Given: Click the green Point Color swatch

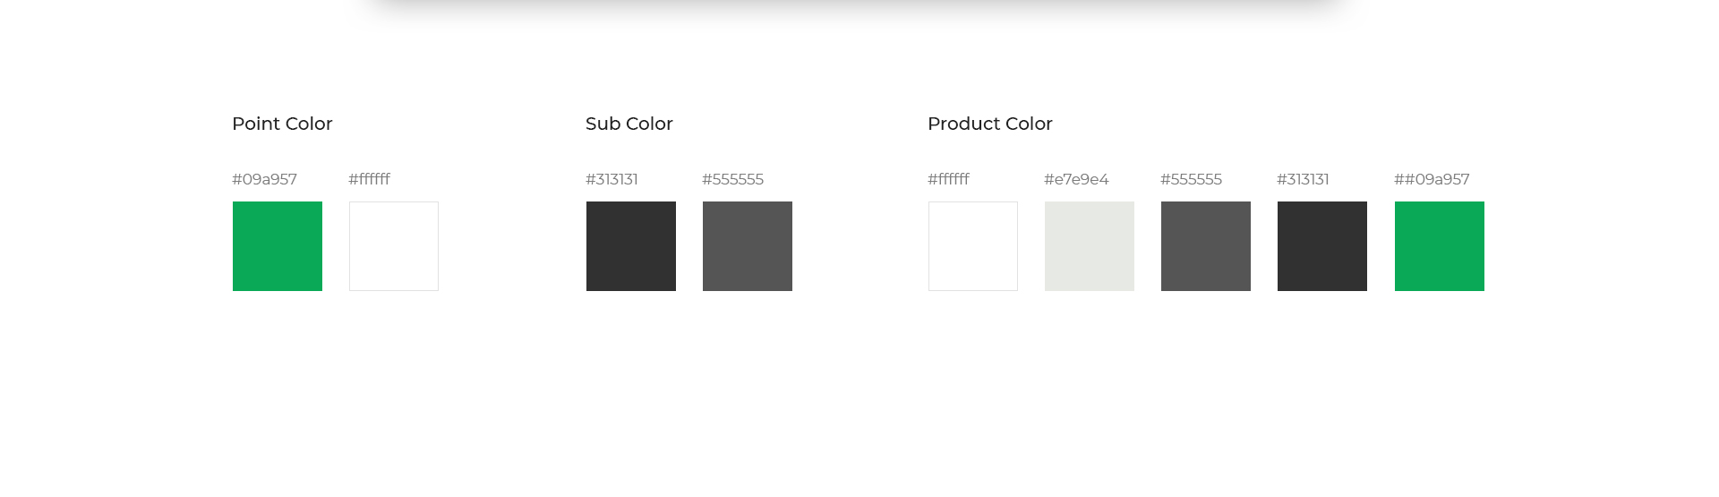Looking at the screenshot, I should [278, 246].
